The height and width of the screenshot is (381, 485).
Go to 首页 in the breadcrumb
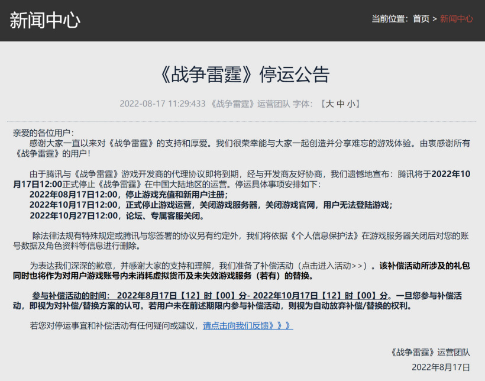tap(421, 19)
